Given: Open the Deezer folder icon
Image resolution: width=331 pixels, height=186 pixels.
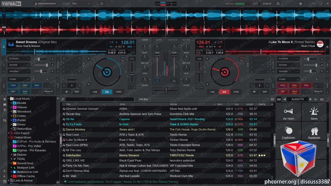Looking at the screenshot, I should point(15,154).
